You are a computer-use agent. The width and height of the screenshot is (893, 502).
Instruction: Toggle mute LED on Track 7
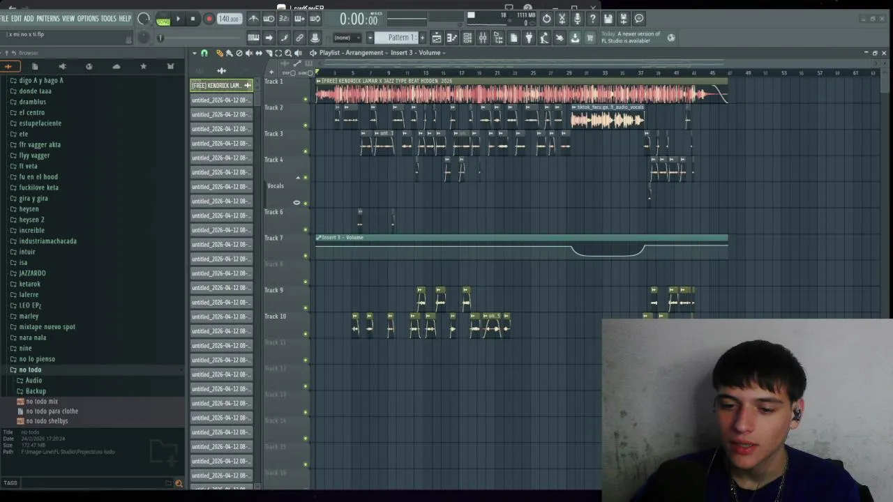[306, 256]
